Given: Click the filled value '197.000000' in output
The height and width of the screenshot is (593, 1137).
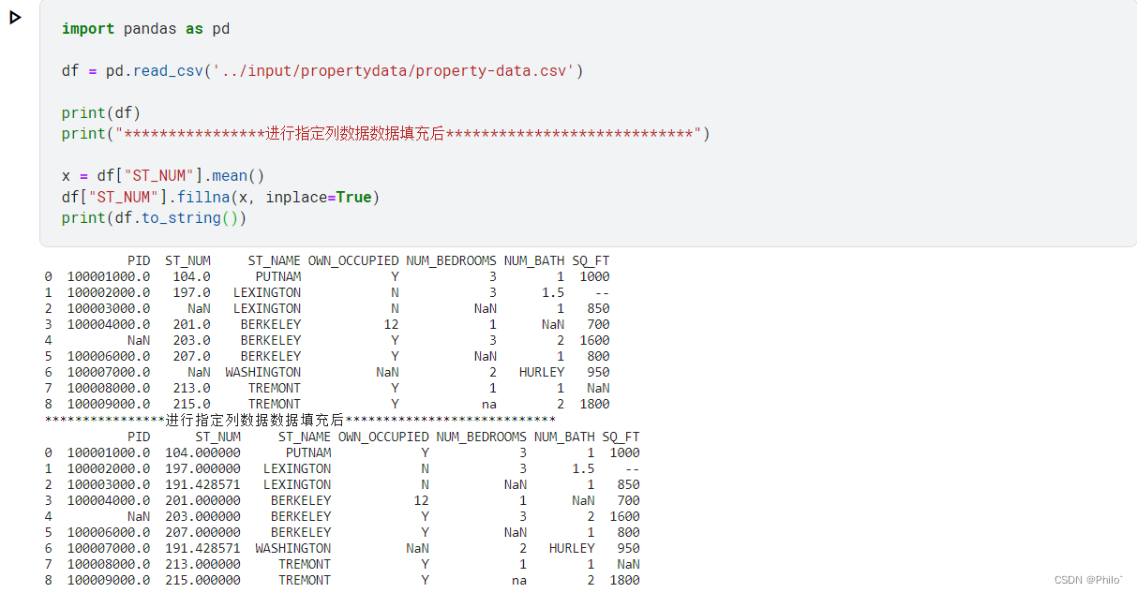Looking at the screenshot, I should [203, 469].
